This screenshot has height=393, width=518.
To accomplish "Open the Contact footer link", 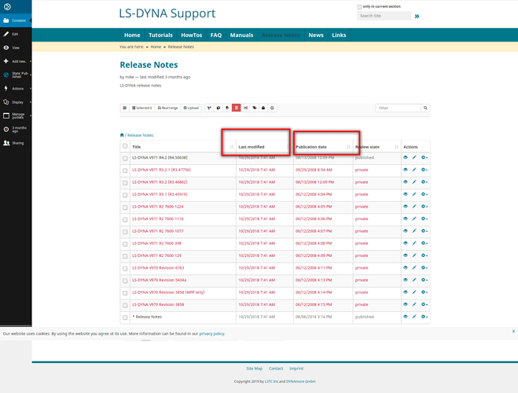I will (x=276, y=369).
